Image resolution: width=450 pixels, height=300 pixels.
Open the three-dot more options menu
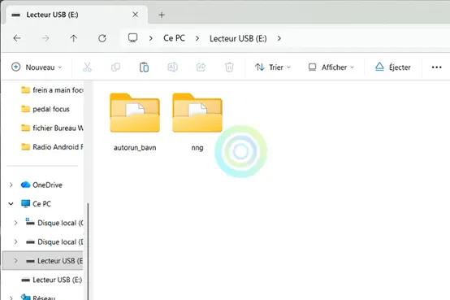click(436, 67)
